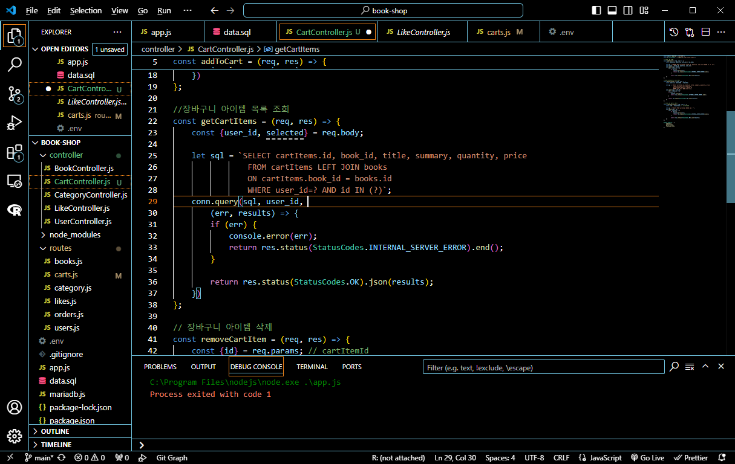This screenshot has width=735, height=464.
Task: Click the 1 unsaved badge
Action: pos(109,50)
